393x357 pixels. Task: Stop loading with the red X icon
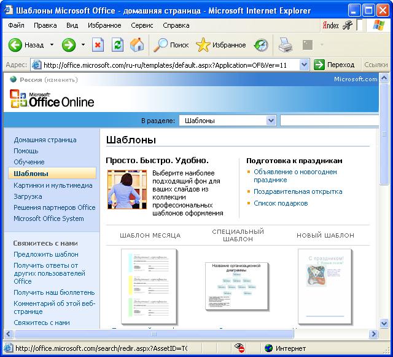tap(98, 45)
